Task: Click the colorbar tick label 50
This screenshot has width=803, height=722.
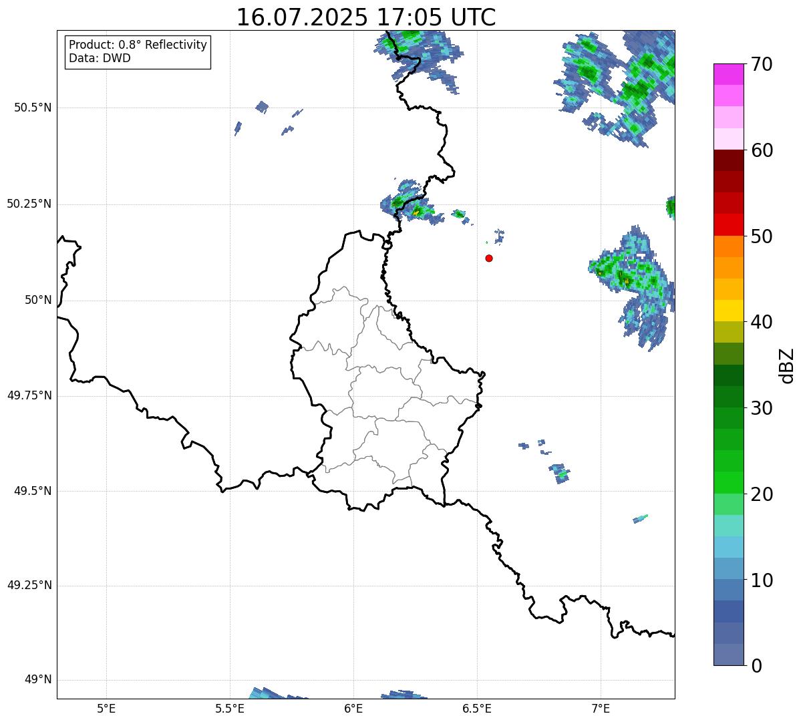Action: tap(762, 236)
